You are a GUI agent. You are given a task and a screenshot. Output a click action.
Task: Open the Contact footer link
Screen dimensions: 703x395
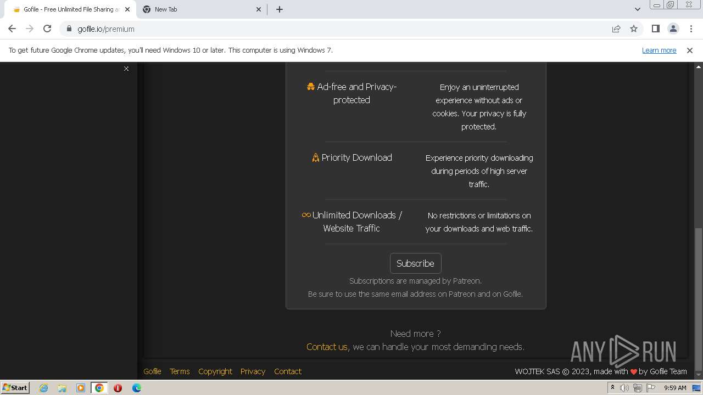pos(288,371)
